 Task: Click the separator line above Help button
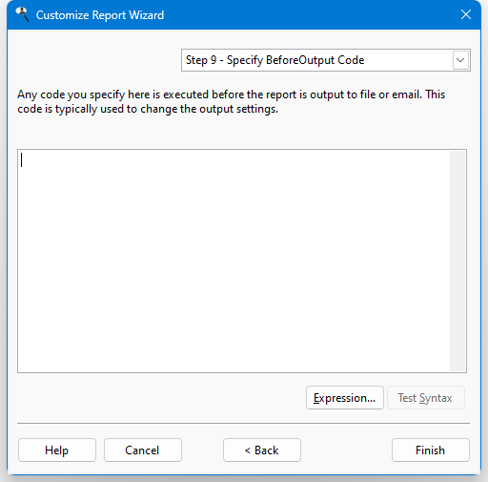(243, 424)
